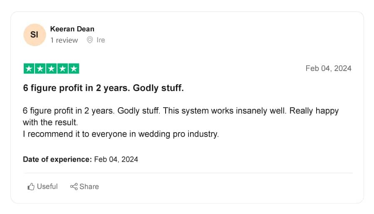Click the 'I recommend it to everyone' sentence
The height and width of the screenshot is (214, 374).
(121, 134)
